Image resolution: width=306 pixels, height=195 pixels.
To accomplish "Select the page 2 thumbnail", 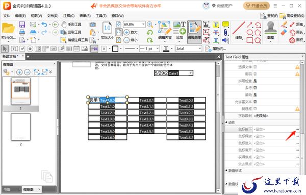I will (21, 127).
